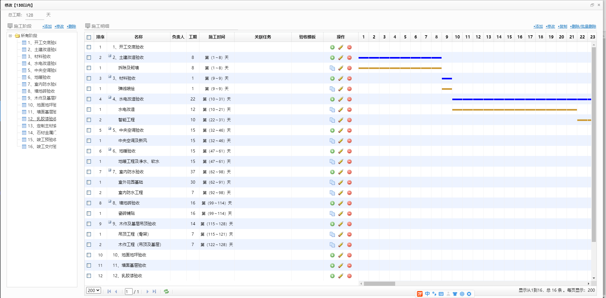Click the IME settings gear icon

(469, 294)
